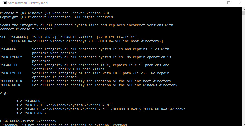
Task: Click the example line 'sfc /VERIFYONLY'
Action: tap(31, 113)
